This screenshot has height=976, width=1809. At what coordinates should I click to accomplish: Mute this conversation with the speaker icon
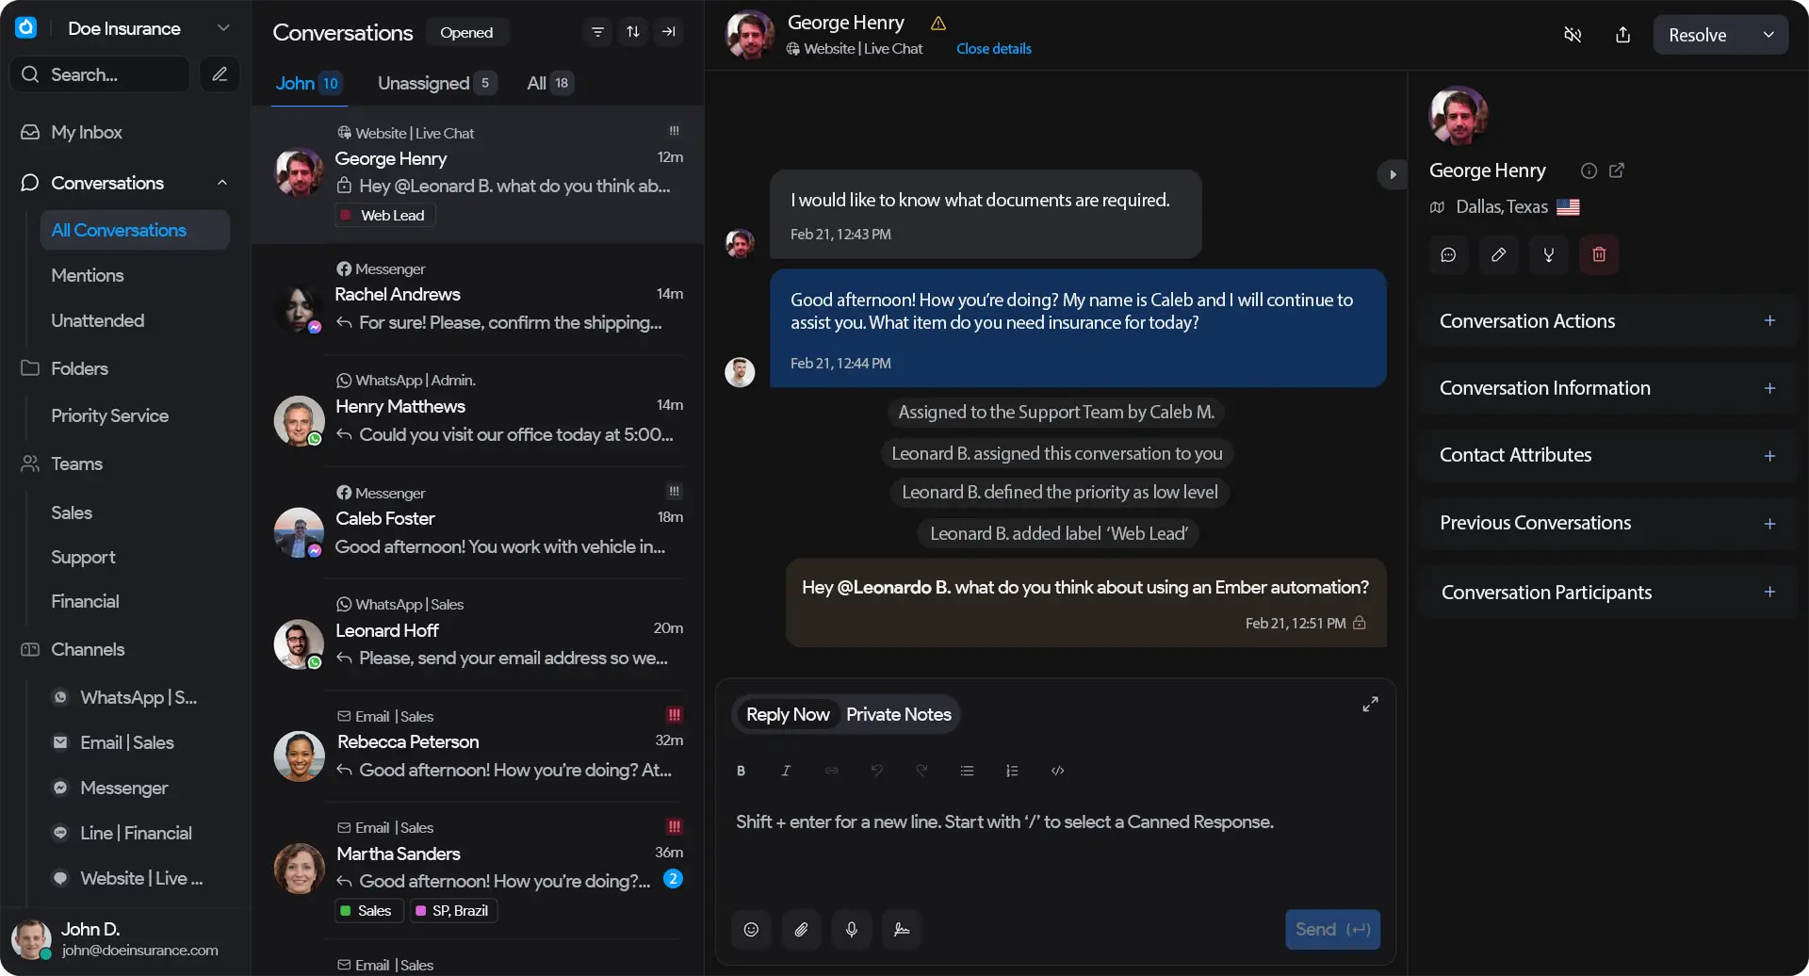(1573, 35)
